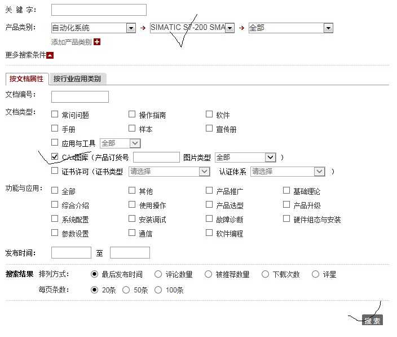Viewport: 397px width, 337px height.
Task: Select sort by 被推荐数量 radio button
Action: point(209,274)
